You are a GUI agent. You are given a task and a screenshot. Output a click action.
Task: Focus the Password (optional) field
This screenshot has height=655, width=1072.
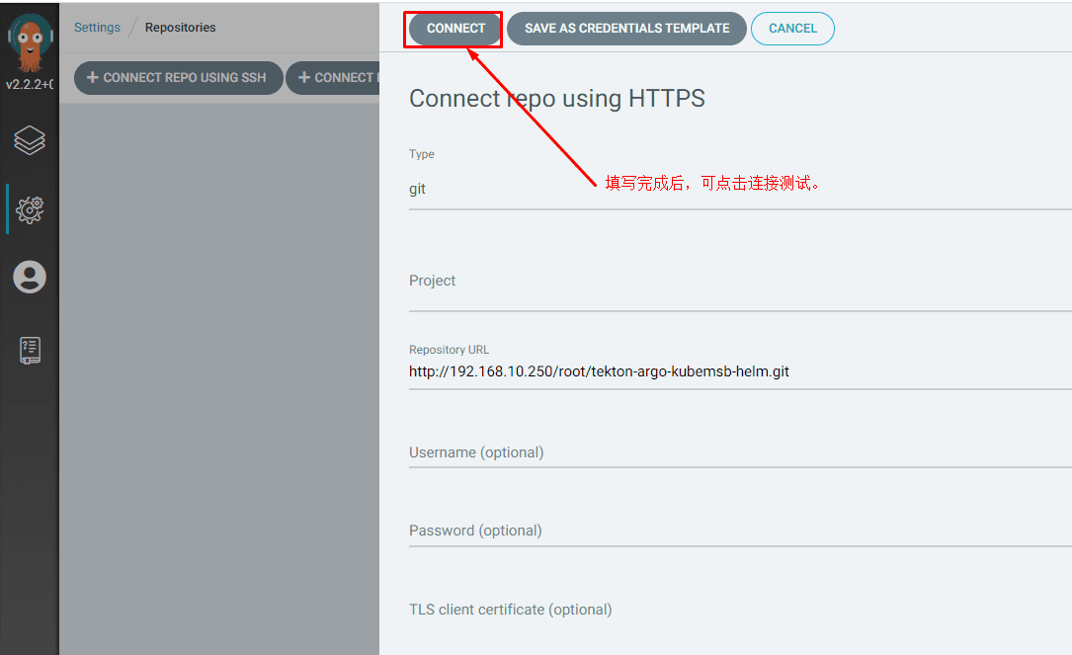click(x=740, y=531)
